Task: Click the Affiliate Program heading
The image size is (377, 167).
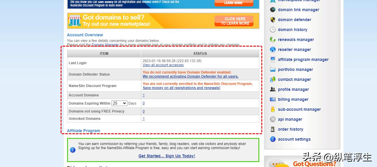Action: (x=84, y=131)
